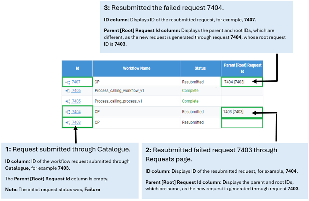Click the workflow icon beside request 7406

[x=68, y=91]
